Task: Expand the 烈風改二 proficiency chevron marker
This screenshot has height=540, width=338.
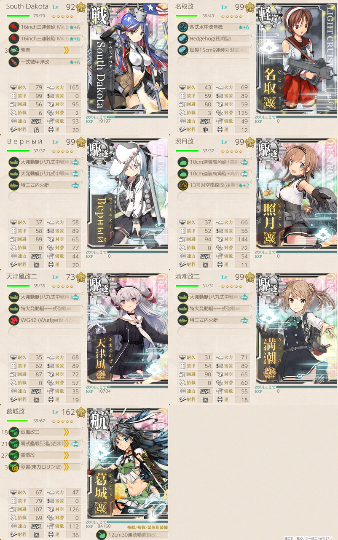Action: coord(66,432)
